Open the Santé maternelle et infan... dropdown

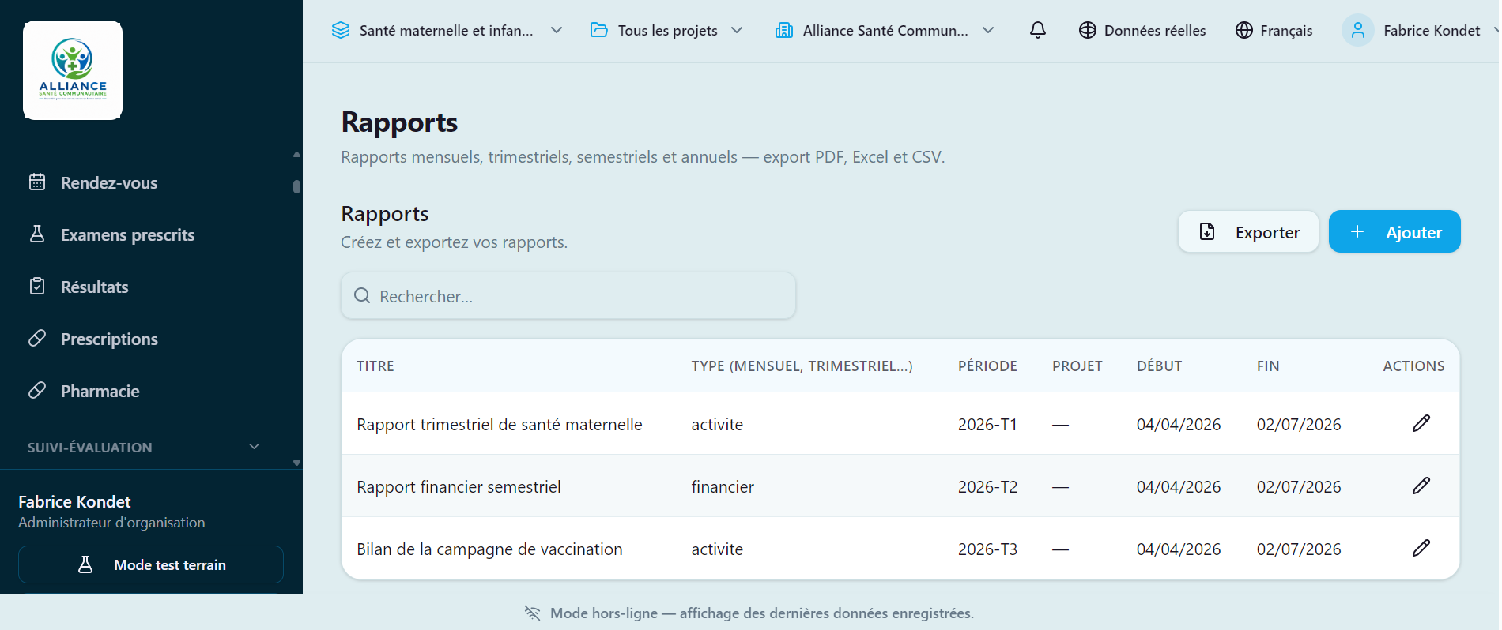[x=447, y=30]
